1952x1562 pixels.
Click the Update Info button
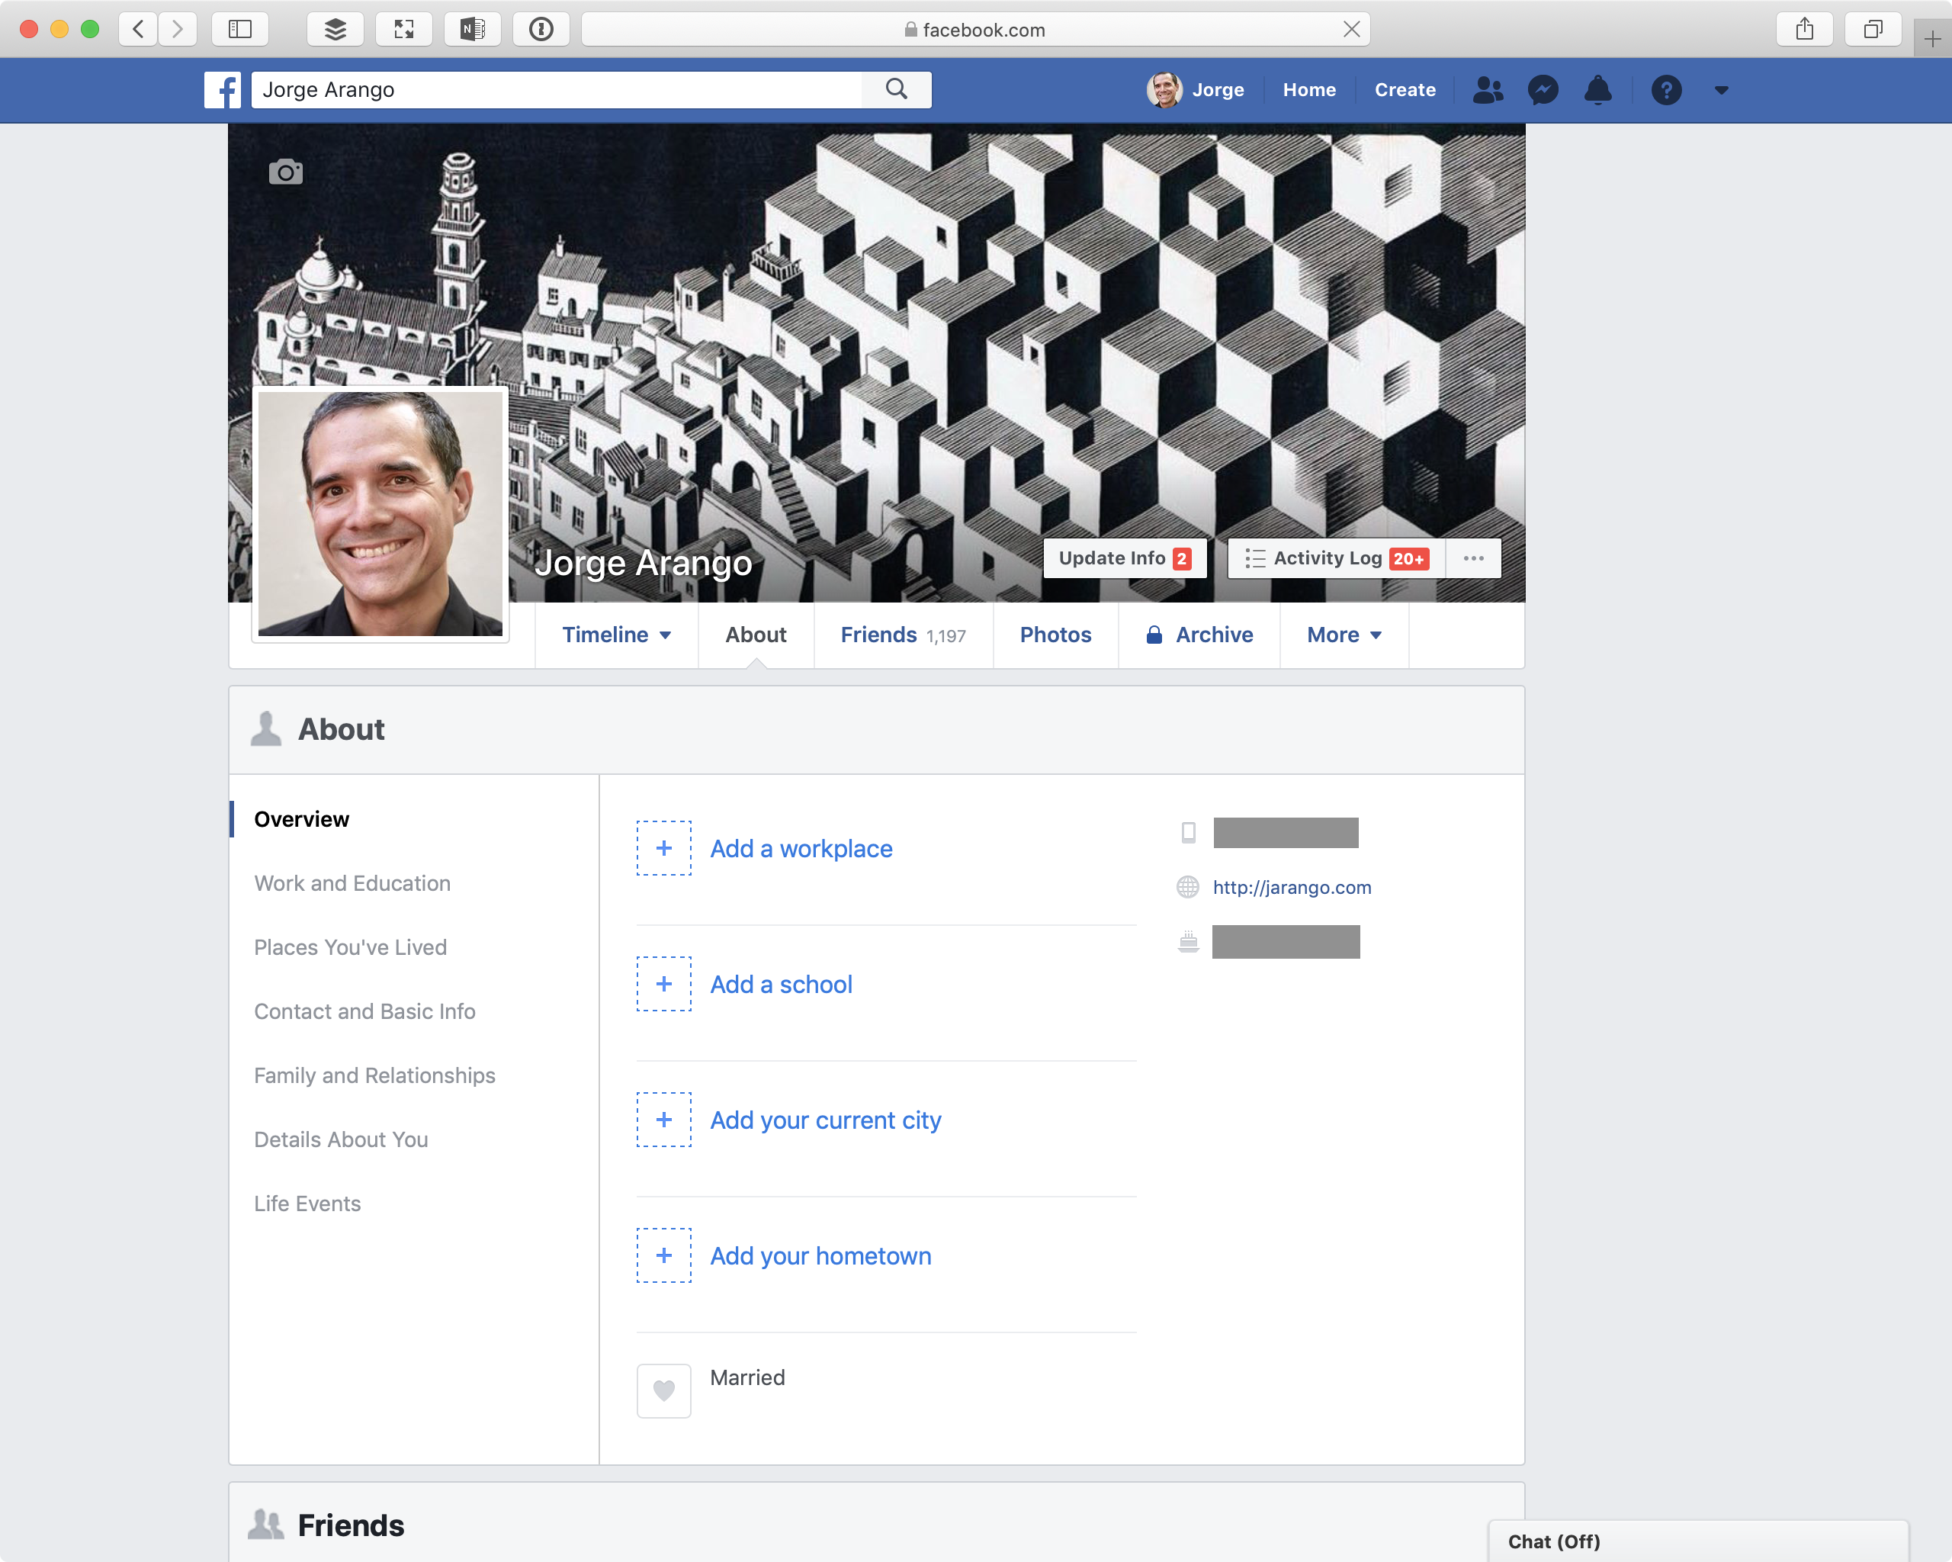[1125, 558]
